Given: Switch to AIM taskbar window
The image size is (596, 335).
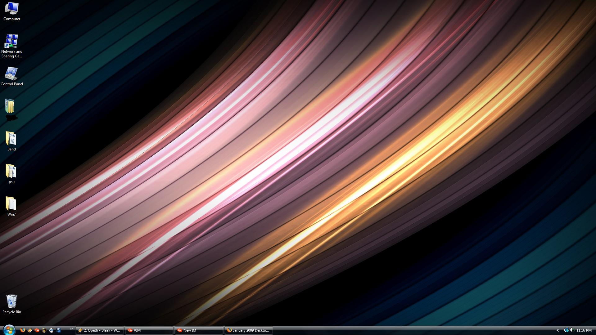Looking at the screenshot, I should pos(149,330).
